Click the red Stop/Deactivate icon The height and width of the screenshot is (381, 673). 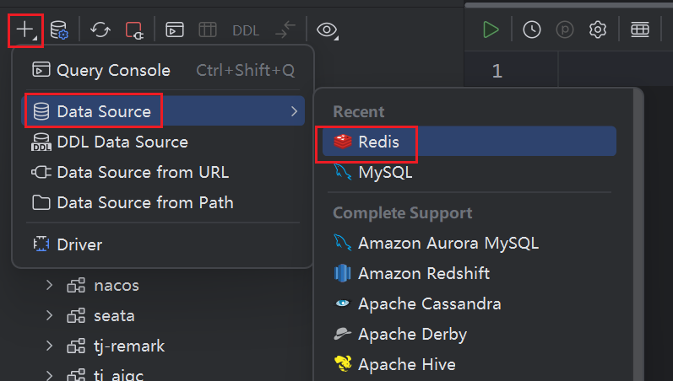click(x=134, y=30)
